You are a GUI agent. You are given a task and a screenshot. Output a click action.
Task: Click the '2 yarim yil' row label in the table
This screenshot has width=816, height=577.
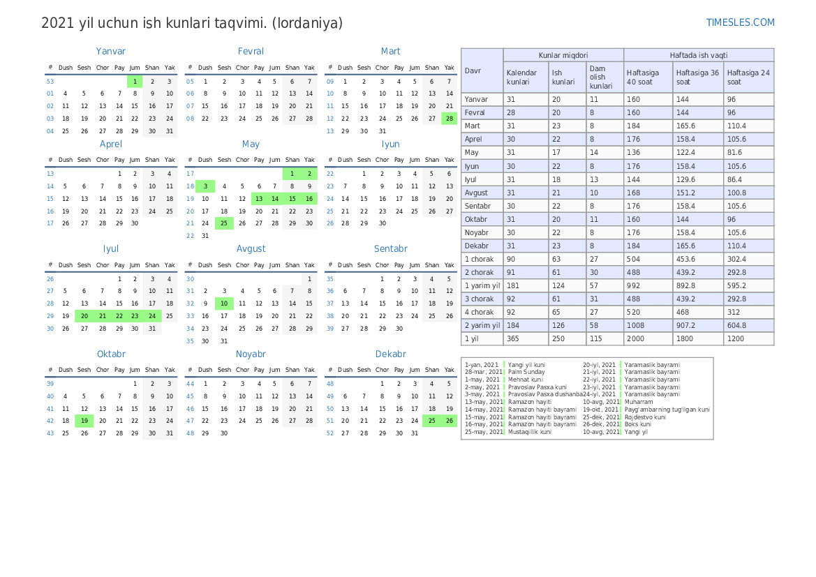pos(482,325)
